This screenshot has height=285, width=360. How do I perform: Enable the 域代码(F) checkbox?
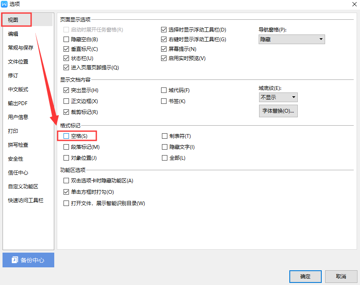coord(164,90)
